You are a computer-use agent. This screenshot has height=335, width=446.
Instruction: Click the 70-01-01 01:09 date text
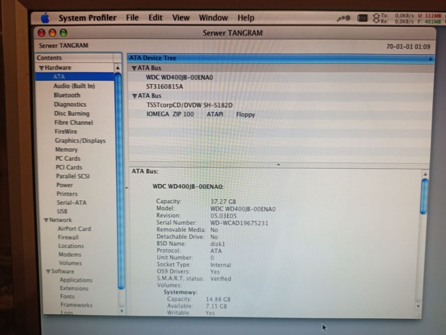(x=408, y=46)
